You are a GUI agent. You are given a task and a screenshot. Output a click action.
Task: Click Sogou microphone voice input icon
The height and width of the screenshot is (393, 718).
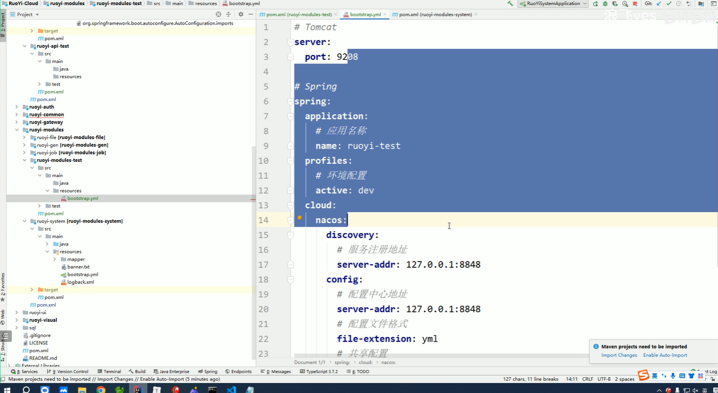(x=673, y=376)
